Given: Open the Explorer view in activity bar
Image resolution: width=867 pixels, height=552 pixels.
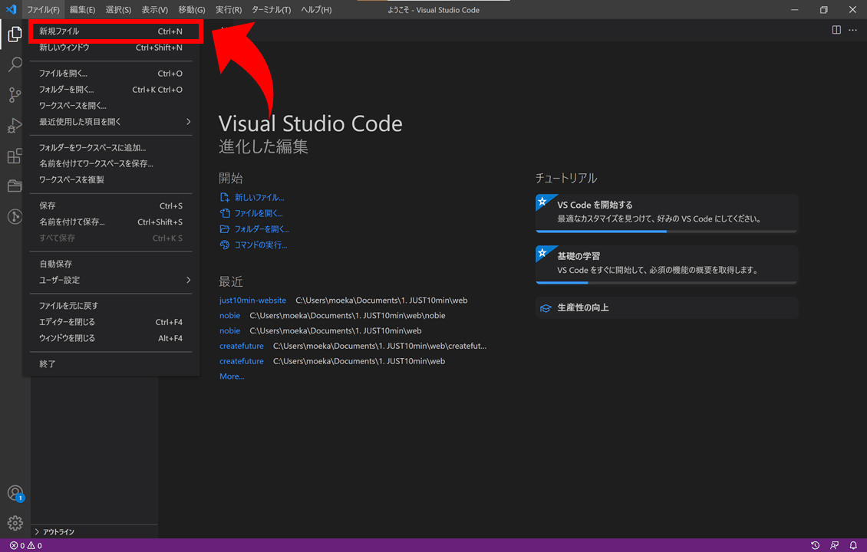Looking at the screenshot, I should point(15,34).
